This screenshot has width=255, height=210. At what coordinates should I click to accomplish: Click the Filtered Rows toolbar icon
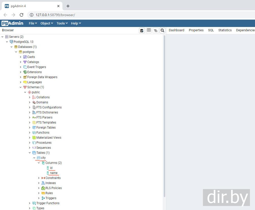coord(156,31)
